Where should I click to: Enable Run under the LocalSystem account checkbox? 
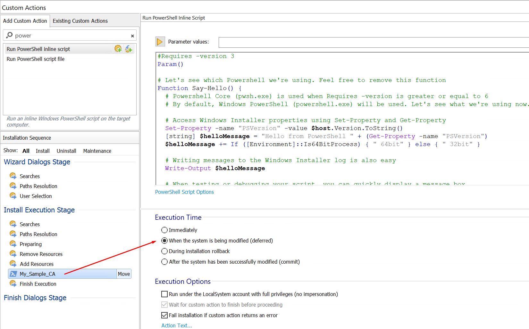164,294
